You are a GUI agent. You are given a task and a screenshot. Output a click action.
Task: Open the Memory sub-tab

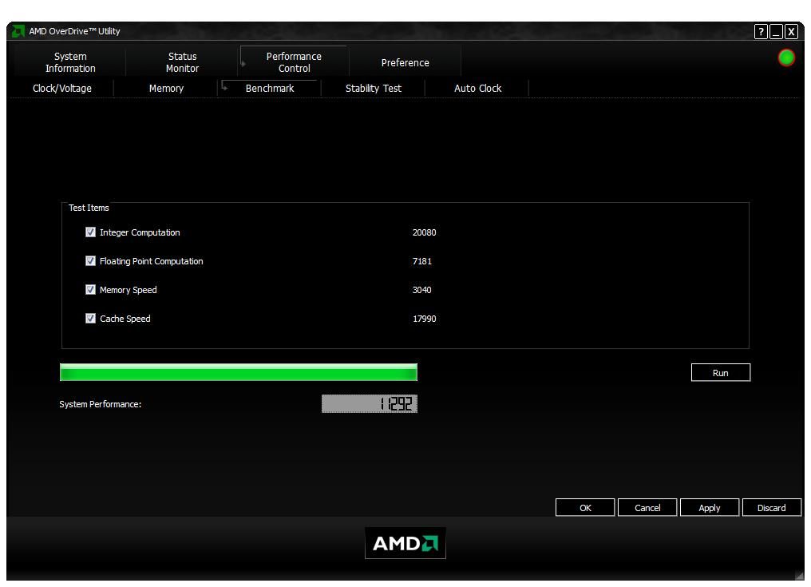click(165, 89)
